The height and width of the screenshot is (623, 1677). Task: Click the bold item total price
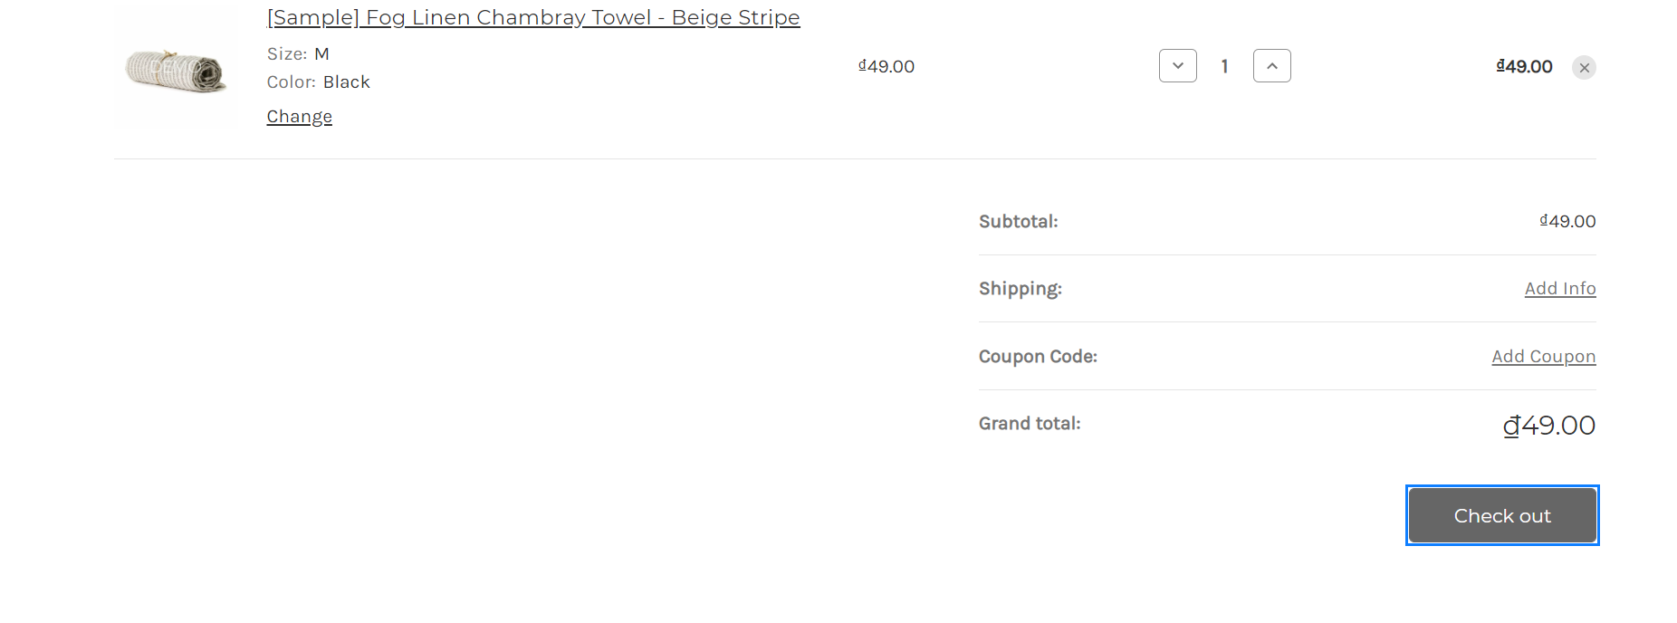click(x=1524, y=66)
